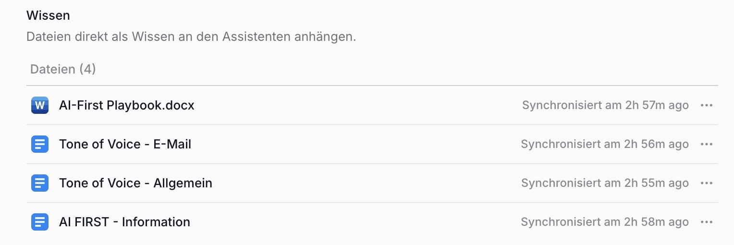This screenshot has height=245, width=734.
Task: Click the document icon for Tone of Voice - E-Mail
Action: point(40,144)
